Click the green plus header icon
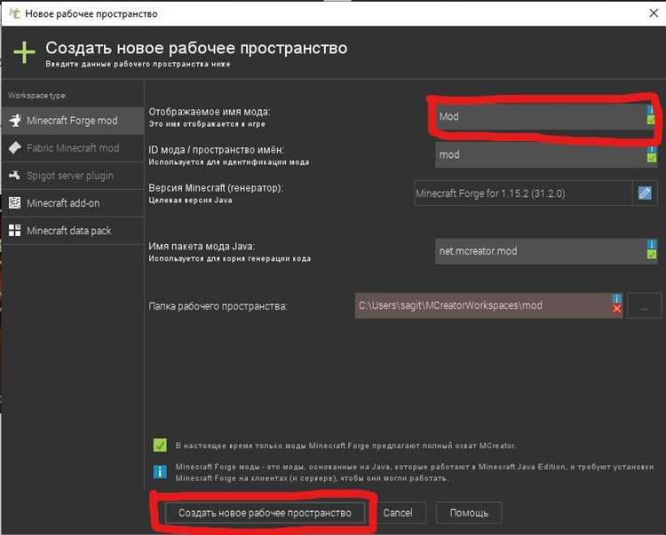Viewport: 666px width, 535px height. coord(24,52)
